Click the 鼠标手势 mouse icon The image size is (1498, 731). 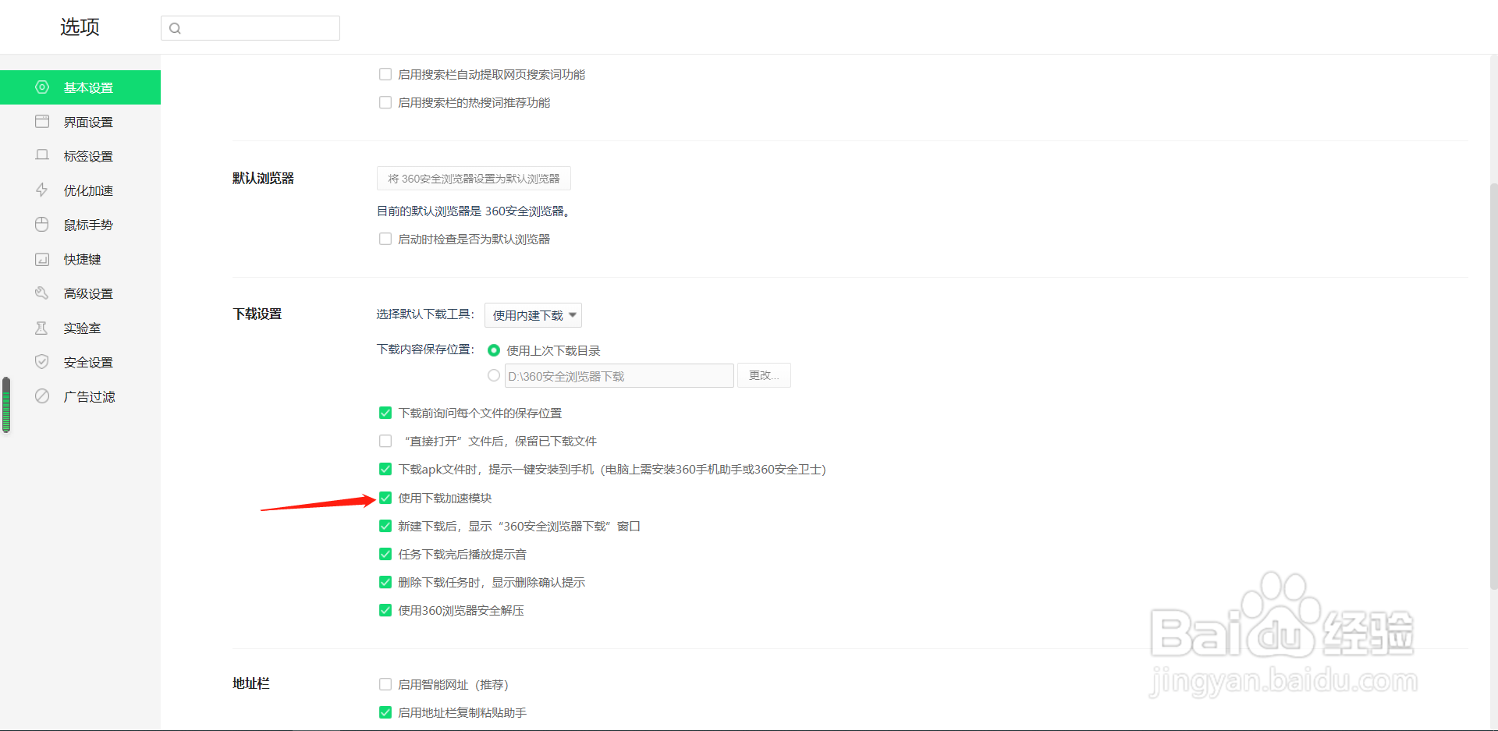tap(42, 225)
